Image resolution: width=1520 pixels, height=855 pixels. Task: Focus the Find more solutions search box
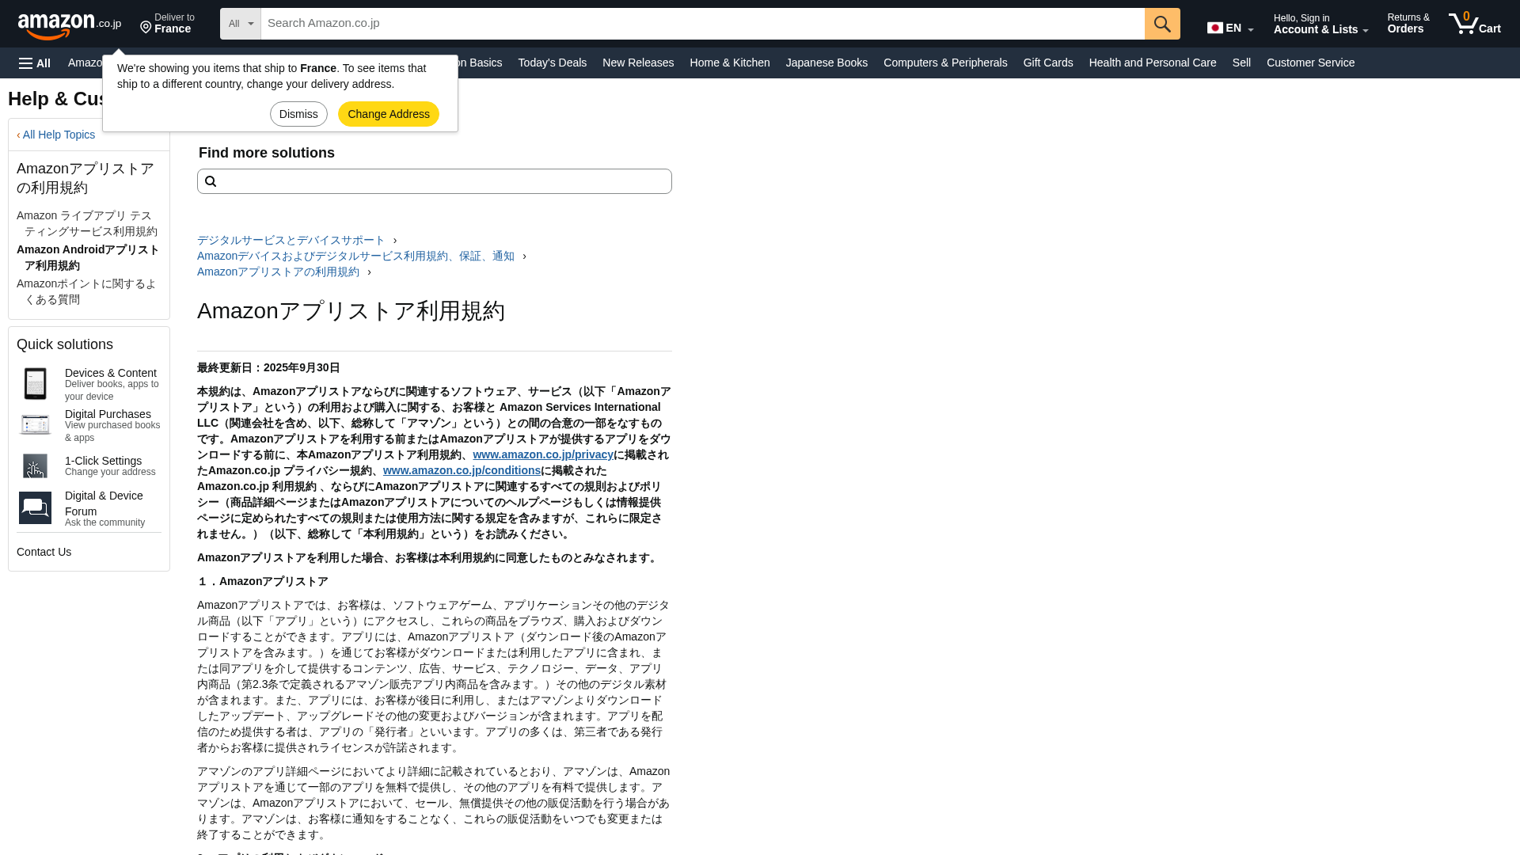(435, 181)
